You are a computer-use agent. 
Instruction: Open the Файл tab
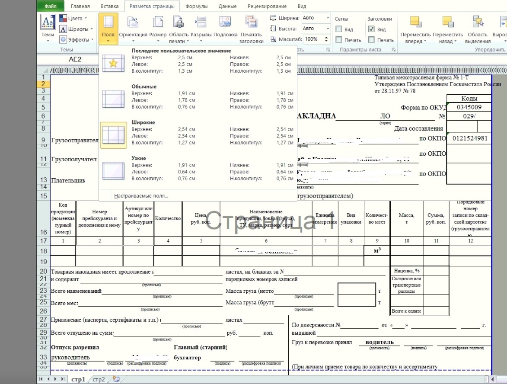(x=51, y=6)
